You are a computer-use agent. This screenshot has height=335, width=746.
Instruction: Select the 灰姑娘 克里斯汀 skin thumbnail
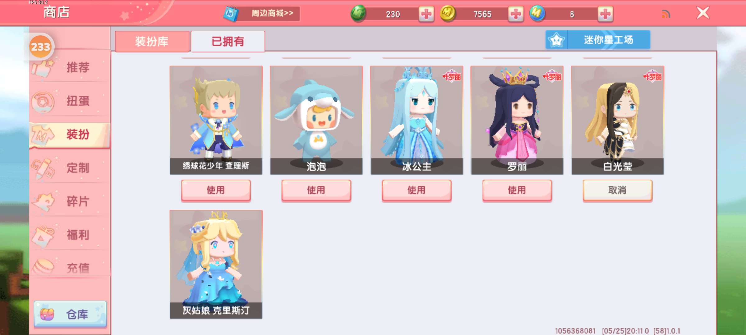[x=216, y=264]
